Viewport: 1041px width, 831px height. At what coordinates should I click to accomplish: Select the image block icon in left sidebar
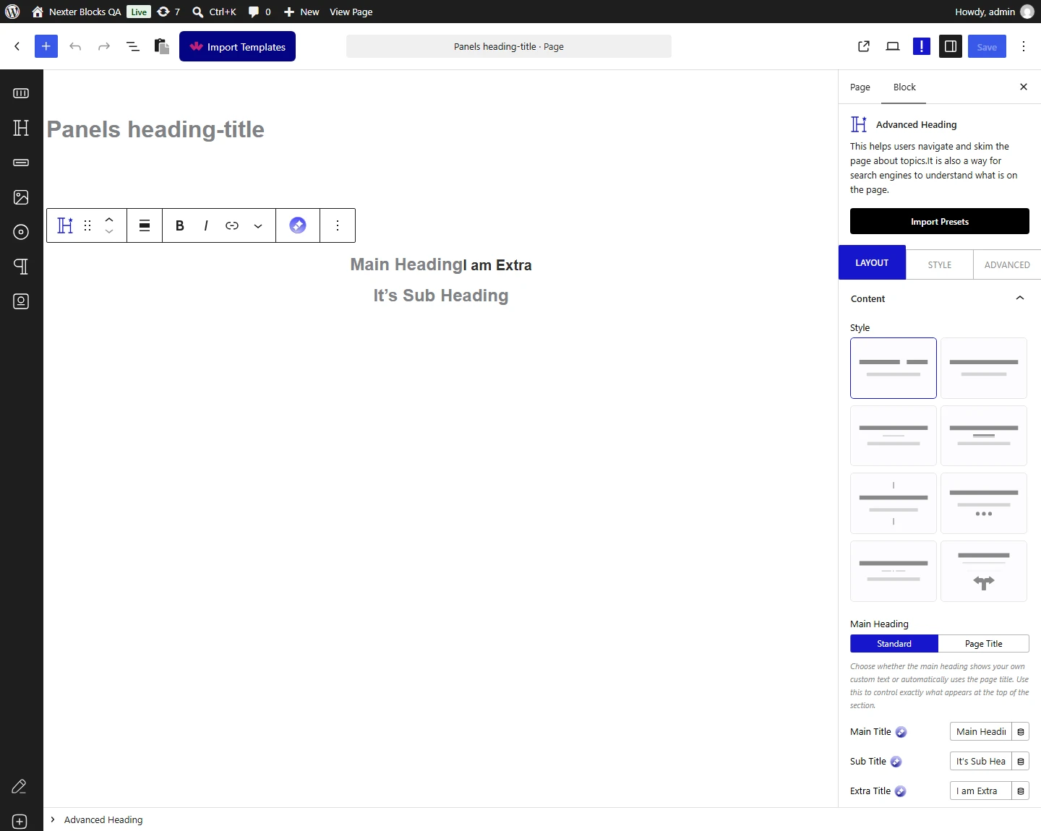pyautogui.click(x=21, y=197)
